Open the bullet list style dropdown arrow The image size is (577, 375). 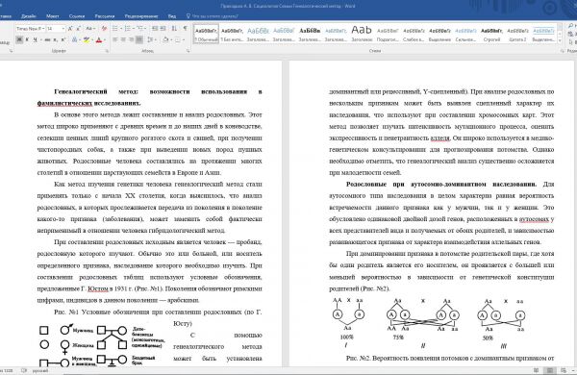[121, 28]
